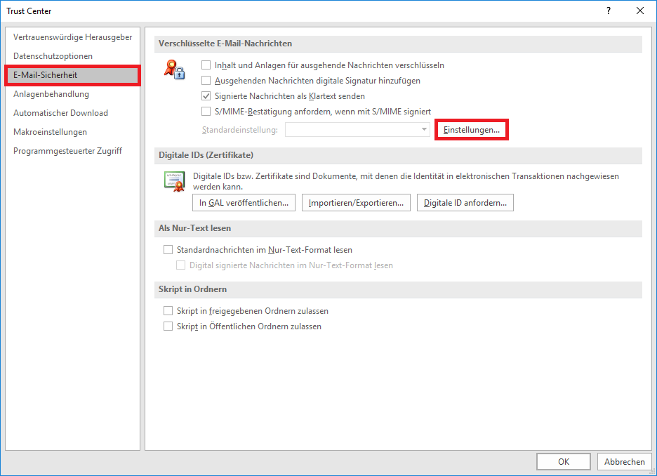This screenshot has height=476, width=657.
Task: Toggle adding digital signature to outgoing messages
Action: tap(206, 81)
